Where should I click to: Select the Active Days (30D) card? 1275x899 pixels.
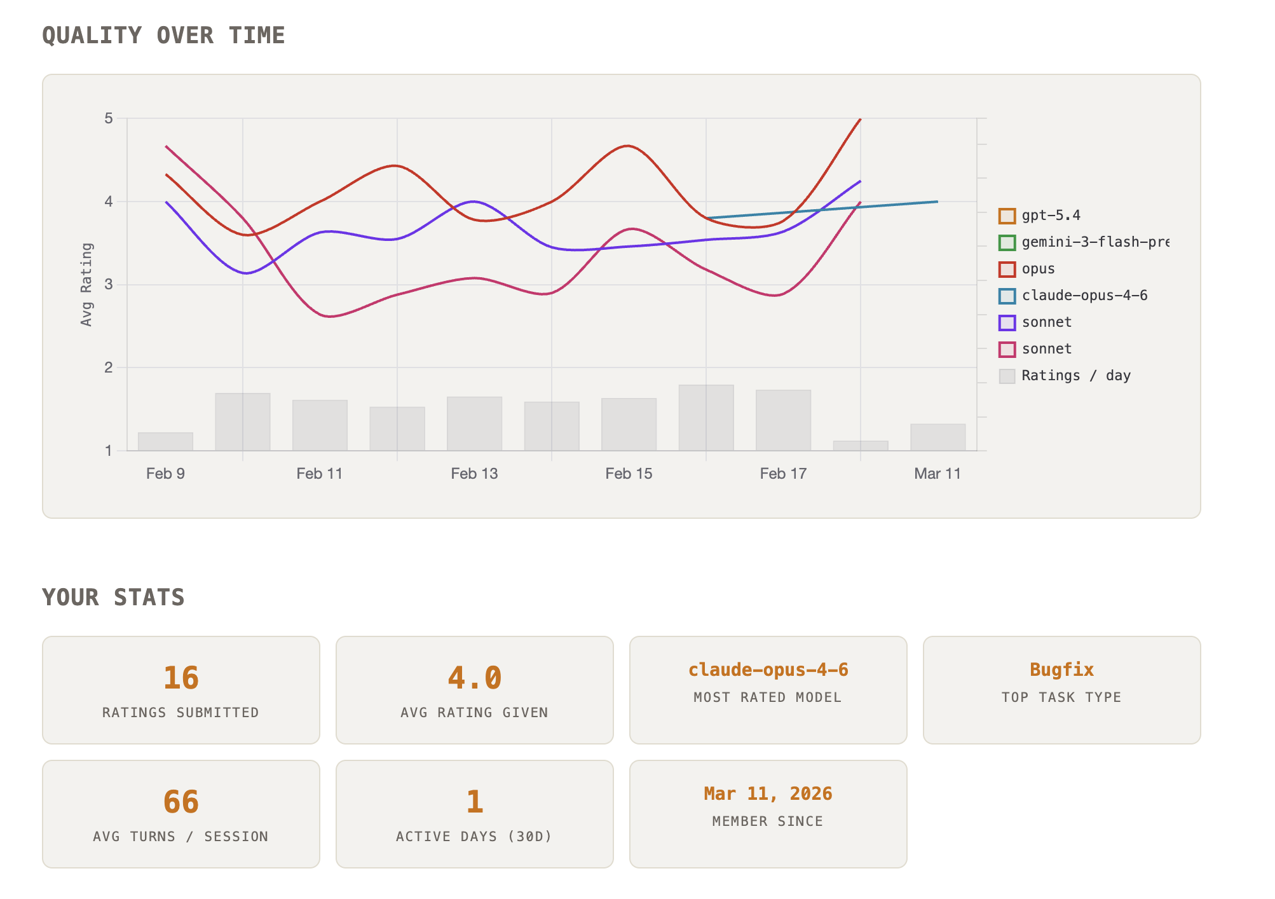pyautogui.click(x=474, y=814)
